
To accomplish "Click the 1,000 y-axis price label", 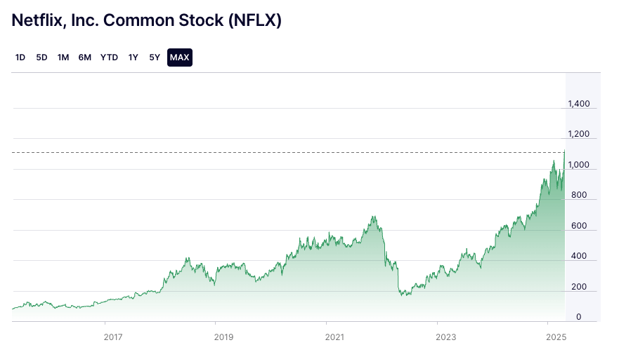I will click(578, 165).
